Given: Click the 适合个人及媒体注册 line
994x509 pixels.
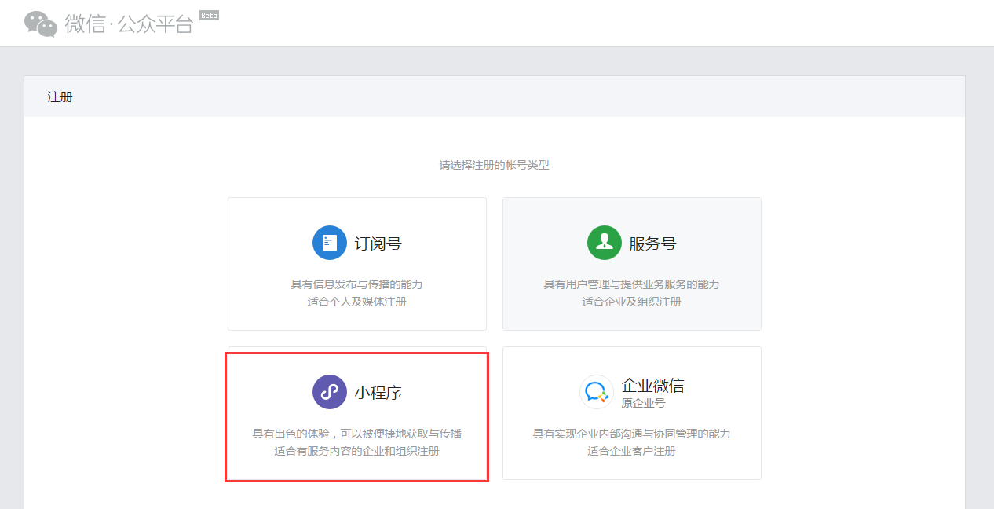Looking at the screenshot, I should pyautogui.click(x=356, y=302).
